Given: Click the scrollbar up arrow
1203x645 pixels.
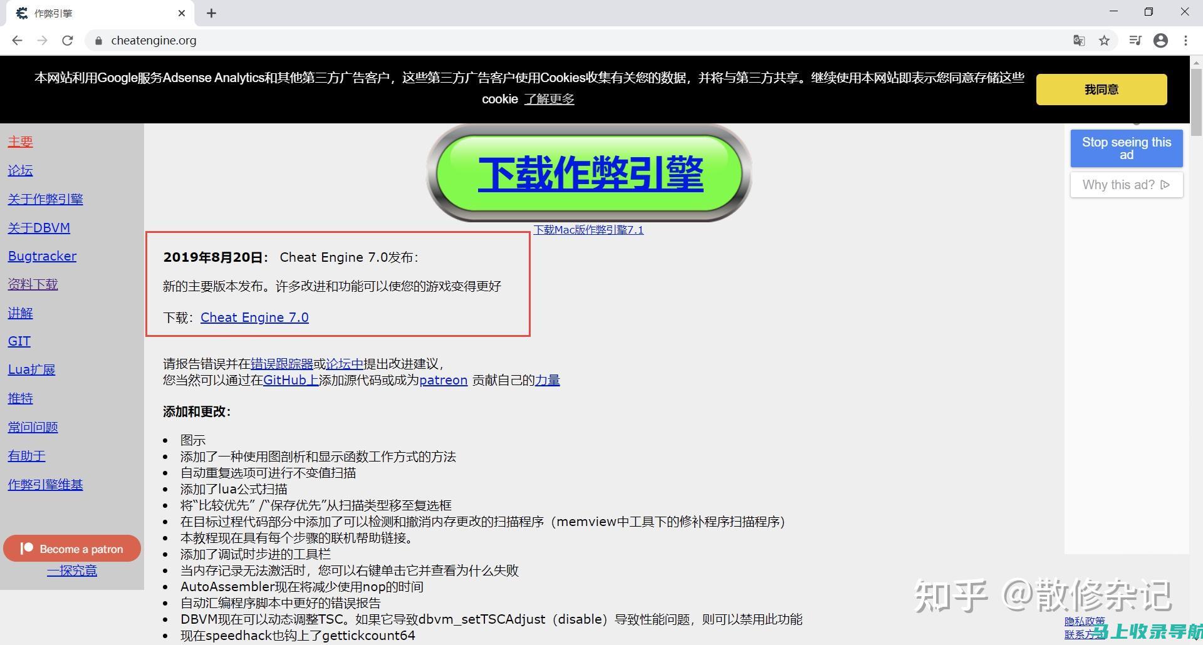Looking at the screenshot, I should point(1196,62).
